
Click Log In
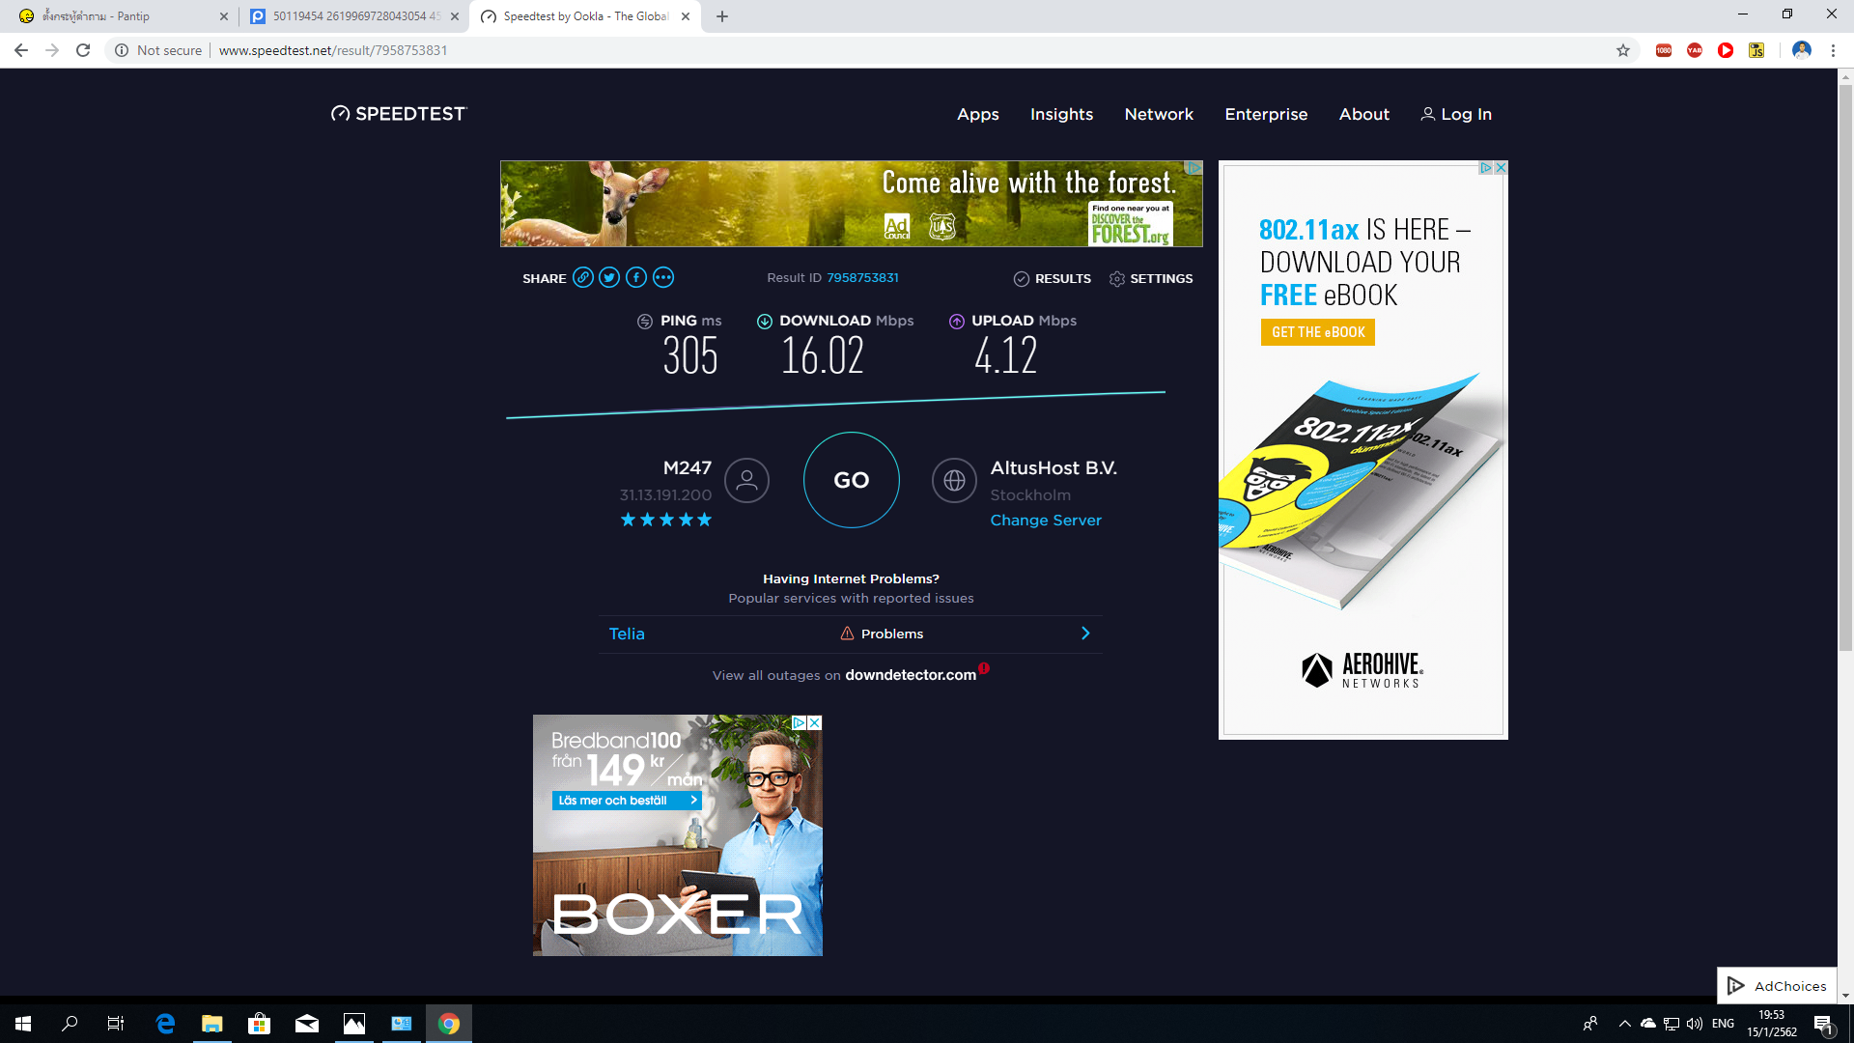[x=1456, y=114]
